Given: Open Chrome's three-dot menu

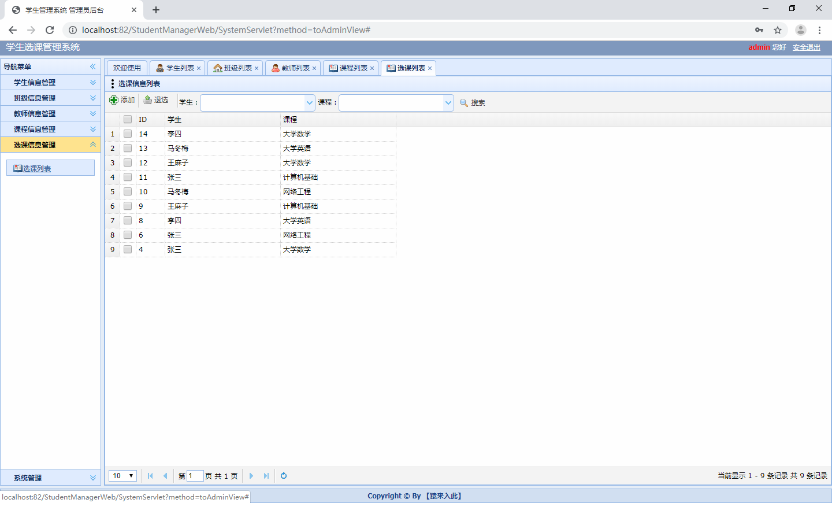Looking at the screenshot, I should pyautogui.click(x=819, y=30).
